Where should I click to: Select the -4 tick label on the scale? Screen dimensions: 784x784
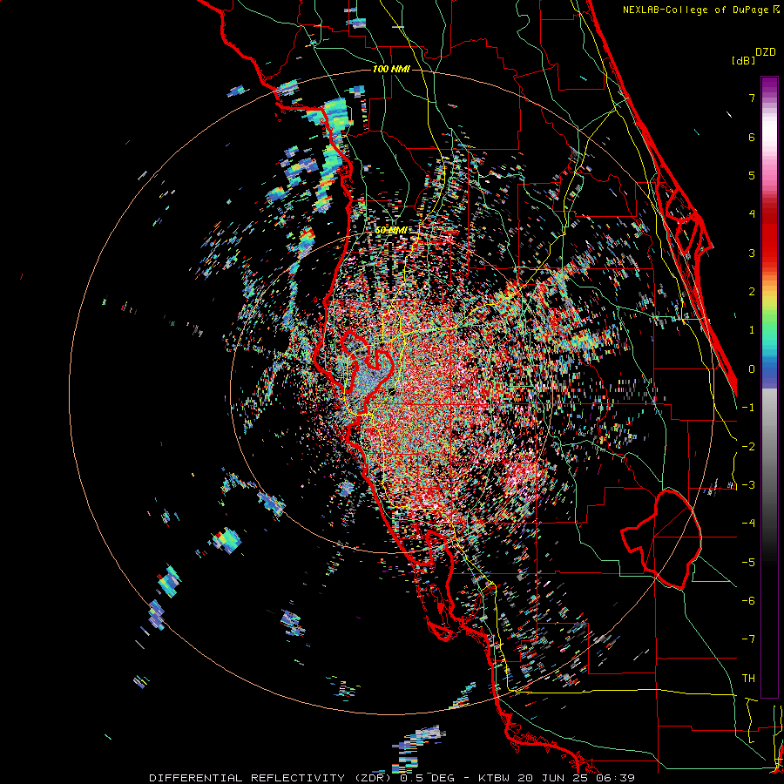[748, 524]
